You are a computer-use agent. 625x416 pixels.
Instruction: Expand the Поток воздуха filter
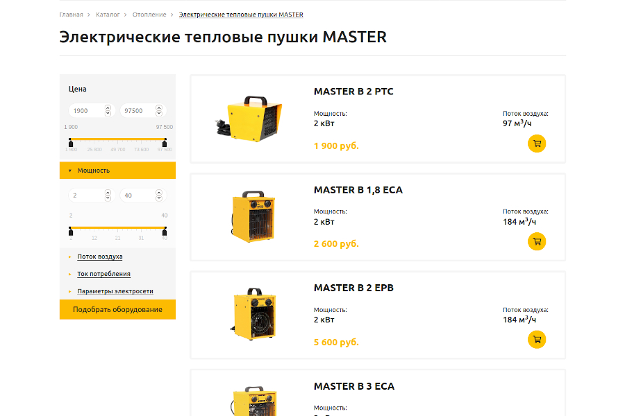tap(99, 257)
